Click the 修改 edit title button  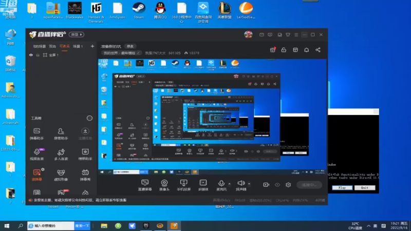pos(130,46)
